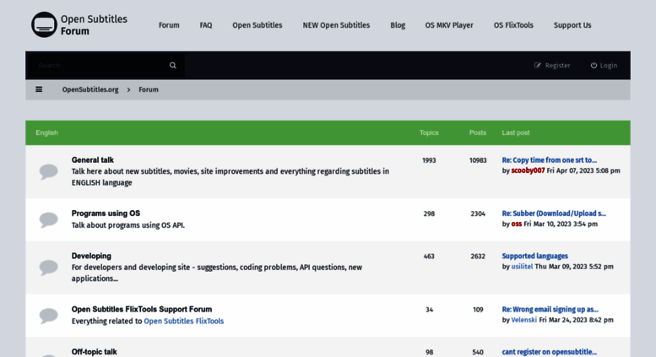The height and width of the screenshot is (357, 656).
Task: Open NEW Open Subtitles nav item
Action: tap(336, 25)
